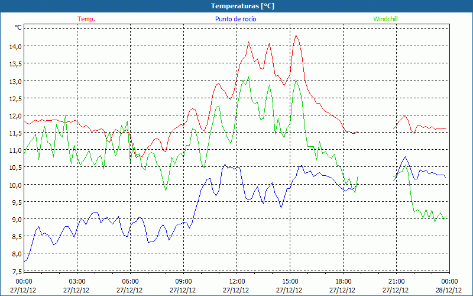Image resolution: width=473 pixels, height=296 pixels.
Task: Click the 13,5 y-axis value
Action: [16, 64]
